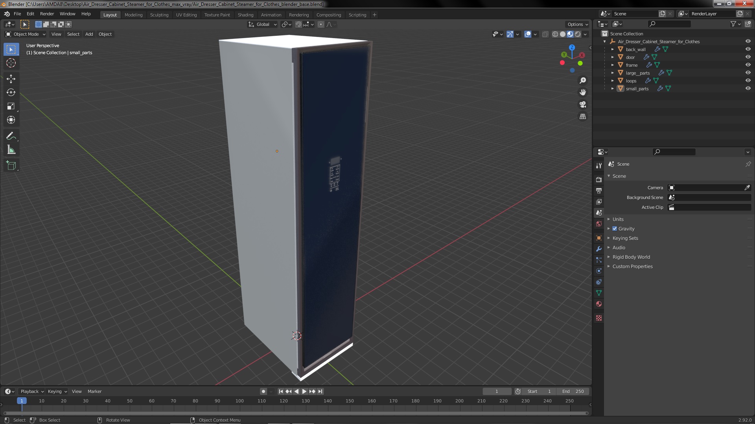Open the Playback popover
Screen dimensions: 755x424
tap(31, 391)
